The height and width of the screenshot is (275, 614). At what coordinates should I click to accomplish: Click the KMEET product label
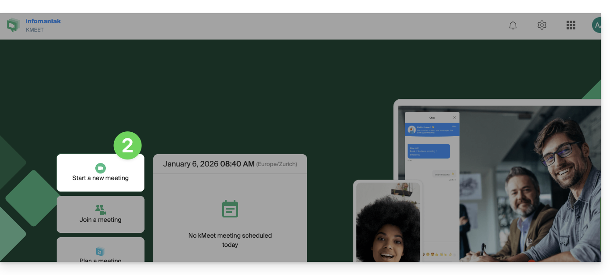[x=35, y=30]
